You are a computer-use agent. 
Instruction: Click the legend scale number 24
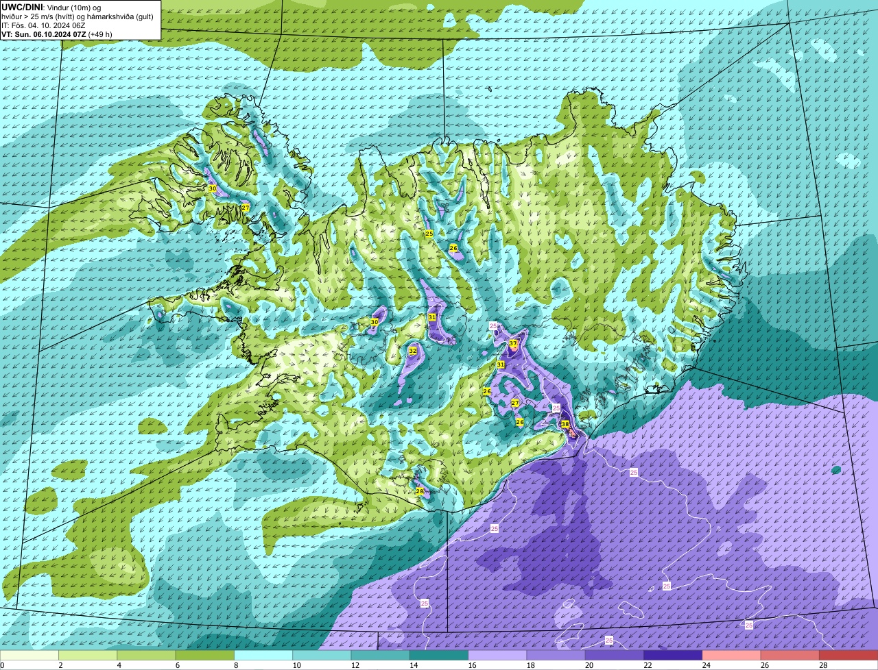pos(705,665)
